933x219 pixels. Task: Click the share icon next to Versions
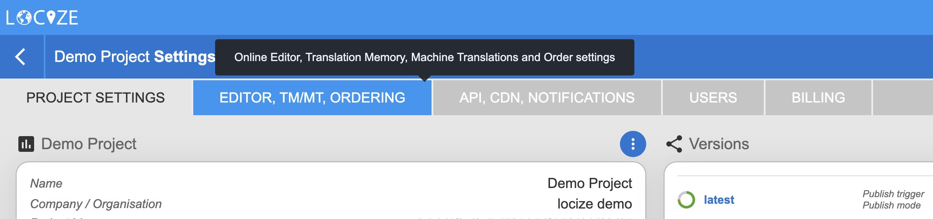(674, 144)
